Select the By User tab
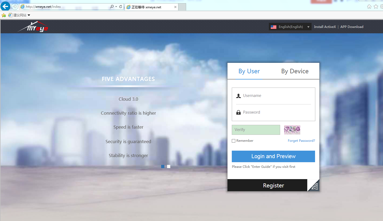Screen dimensions: 383x221 (249, 71)
